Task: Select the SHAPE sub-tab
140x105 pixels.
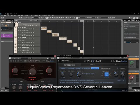Action: point(63,68)
